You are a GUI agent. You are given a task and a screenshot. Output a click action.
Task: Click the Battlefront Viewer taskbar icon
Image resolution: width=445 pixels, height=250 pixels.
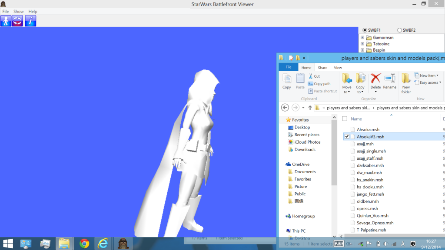point(123,244)
